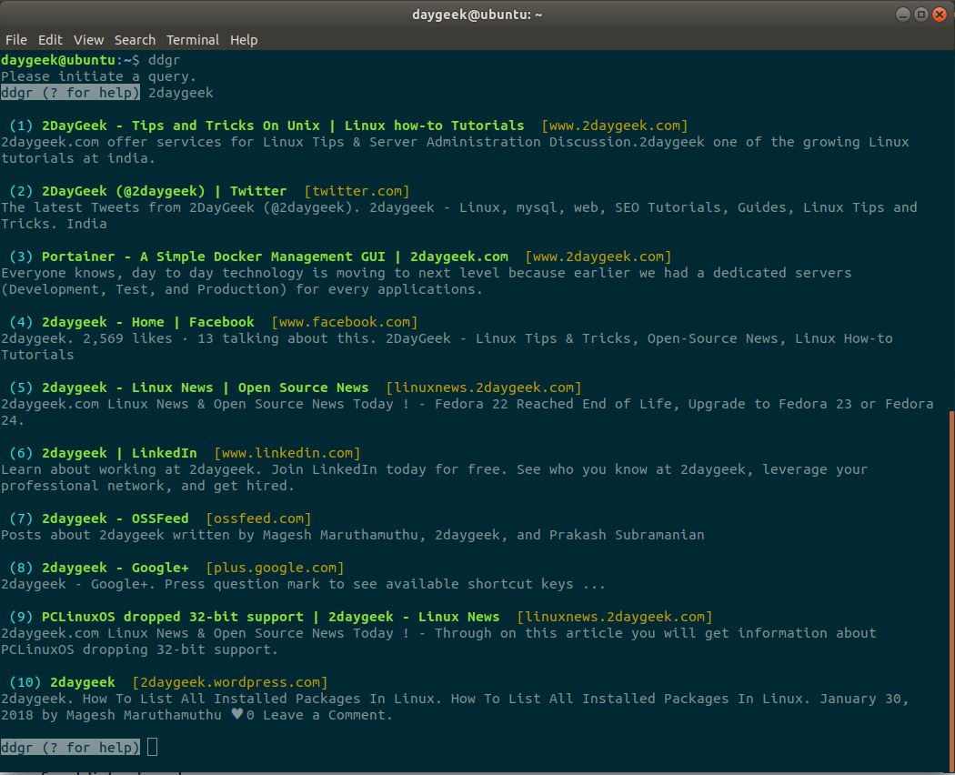The width and height of the screenshot is (955, 775).
Task: Click the 2daygeek.wordpress.com URL in result 10
Action: 229,682
